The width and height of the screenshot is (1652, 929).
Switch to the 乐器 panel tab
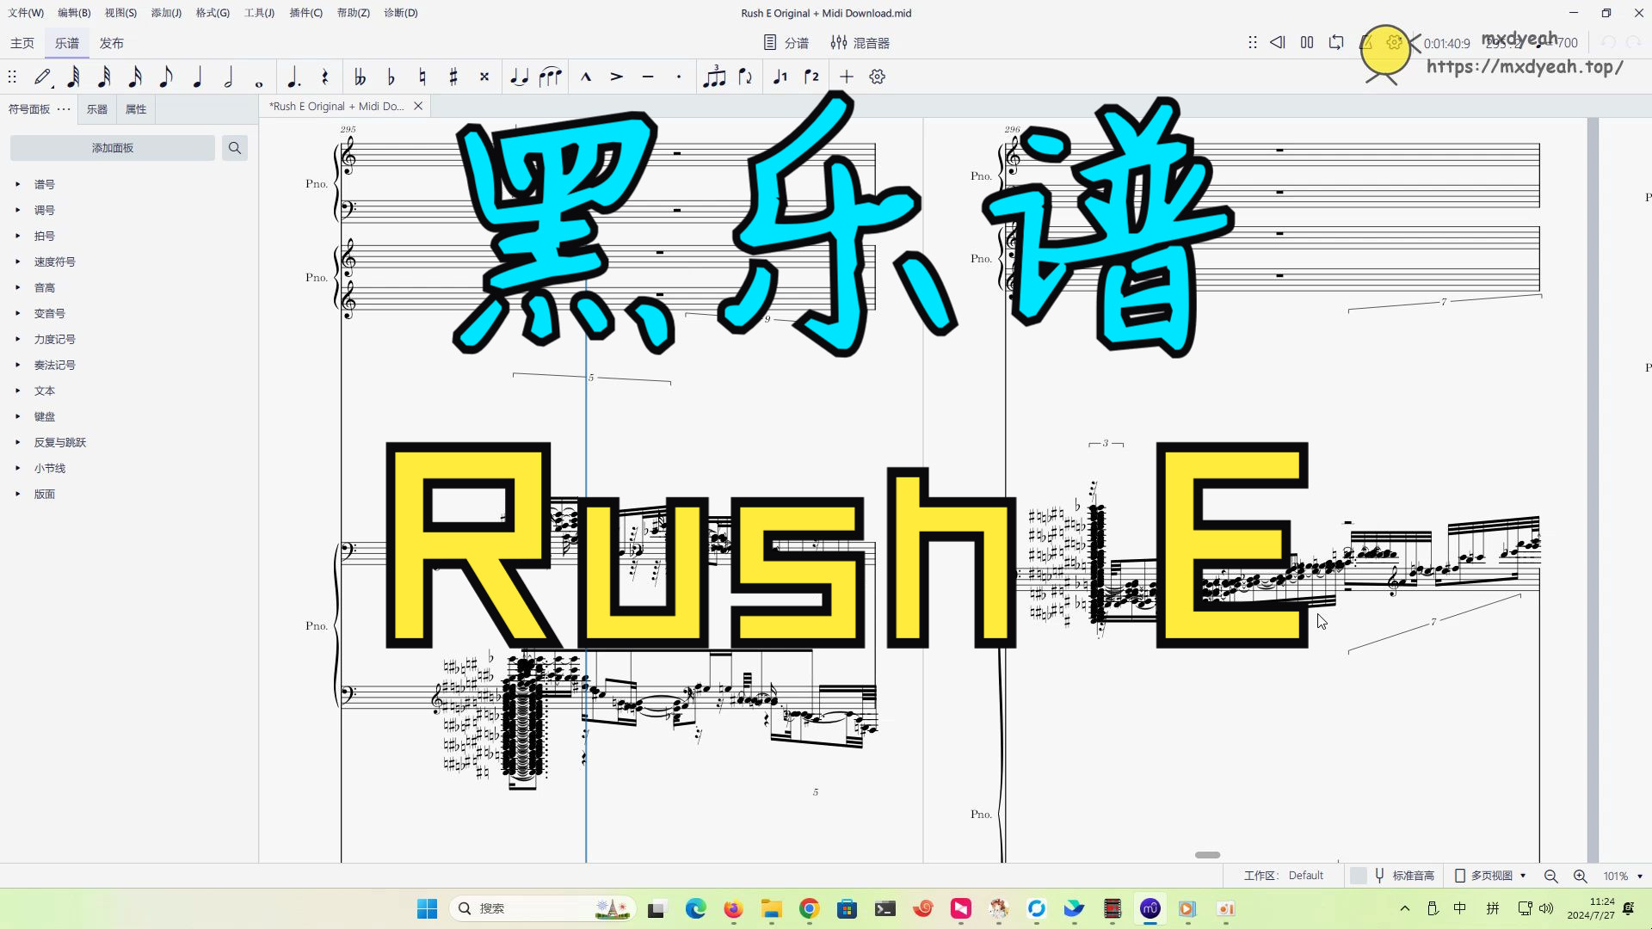pos(97,109)
